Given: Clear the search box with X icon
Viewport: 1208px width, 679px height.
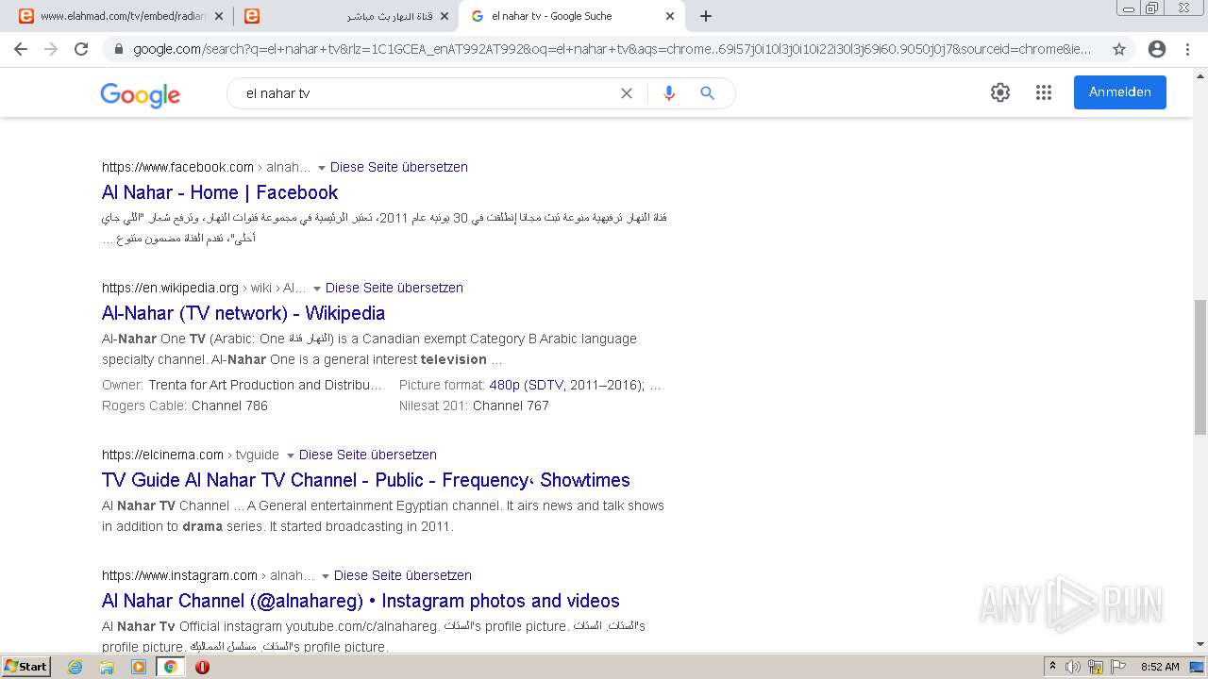Looking at the screenshot, I should pyautogui.click(x=626, y=93).
